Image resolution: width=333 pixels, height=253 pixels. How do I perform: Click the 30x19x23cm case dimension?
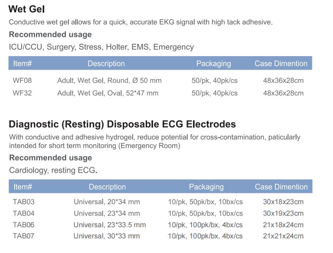tap(283, 213)
